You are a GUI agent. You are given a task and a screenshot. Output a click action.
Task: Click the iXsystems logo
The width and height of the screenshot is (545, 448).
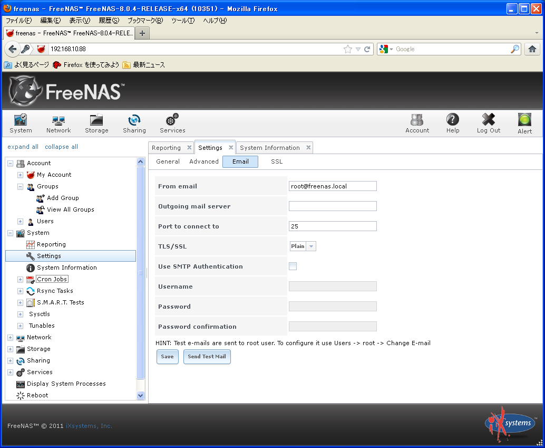tap(511, 424)
